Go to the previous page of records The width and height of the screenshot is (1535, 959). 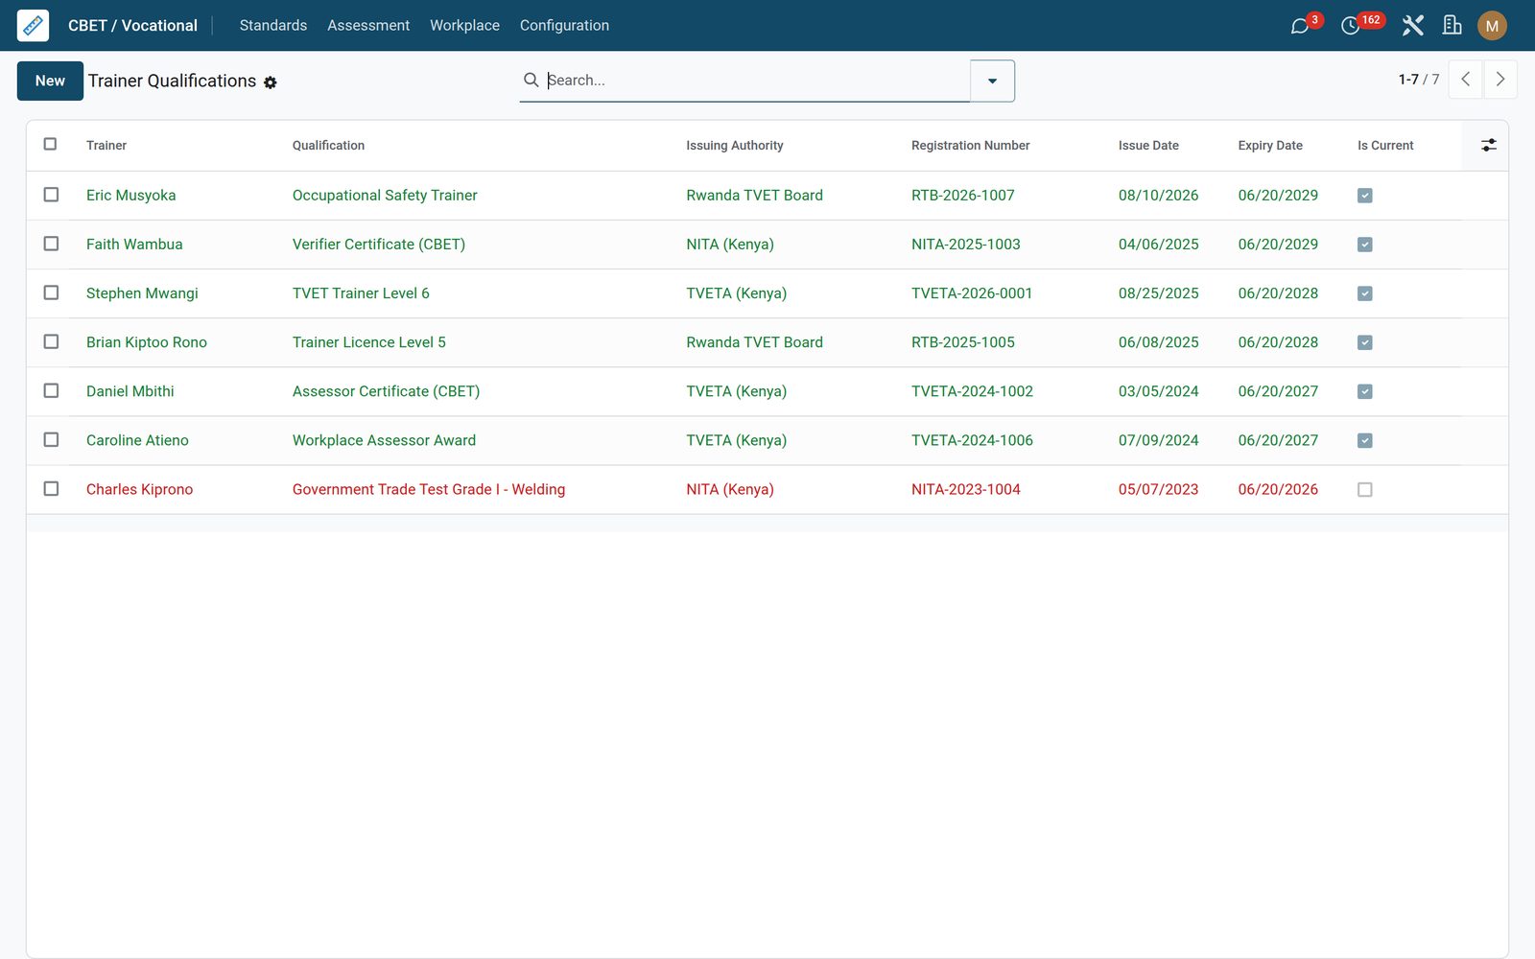pyautogui.click(x=1465, y=80)
